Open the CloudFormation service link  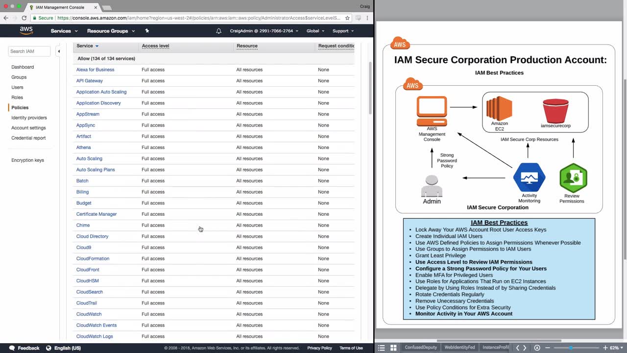coord(93,259)
